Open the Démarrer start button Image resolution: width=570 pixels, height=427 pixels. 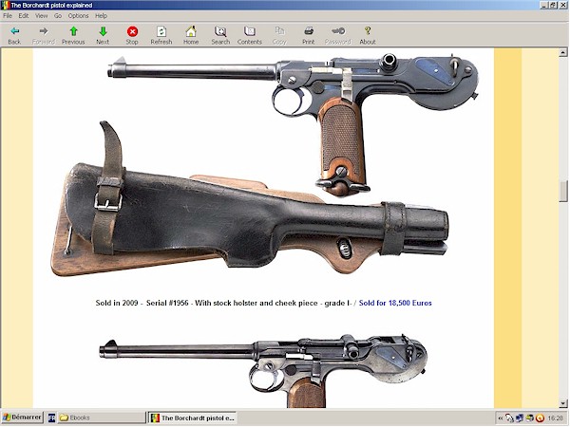pos(23,418)
